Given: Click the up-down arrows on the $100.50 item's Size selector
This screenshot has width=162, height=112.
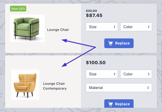Looking at the screenshot, I should click(x=115, y=74).
